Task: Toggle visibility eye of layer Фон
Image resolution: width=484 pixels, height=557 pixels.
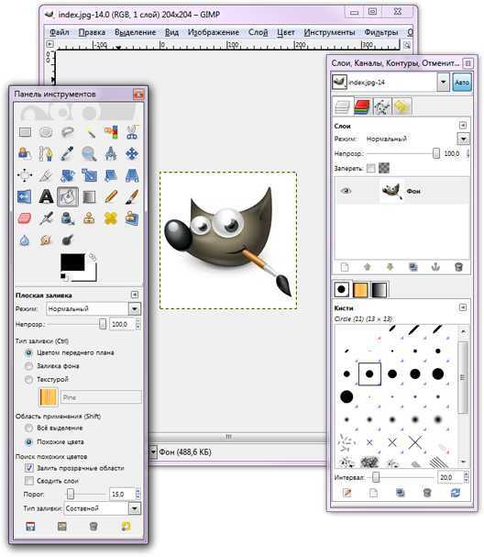Action: [x=346, y=191]
